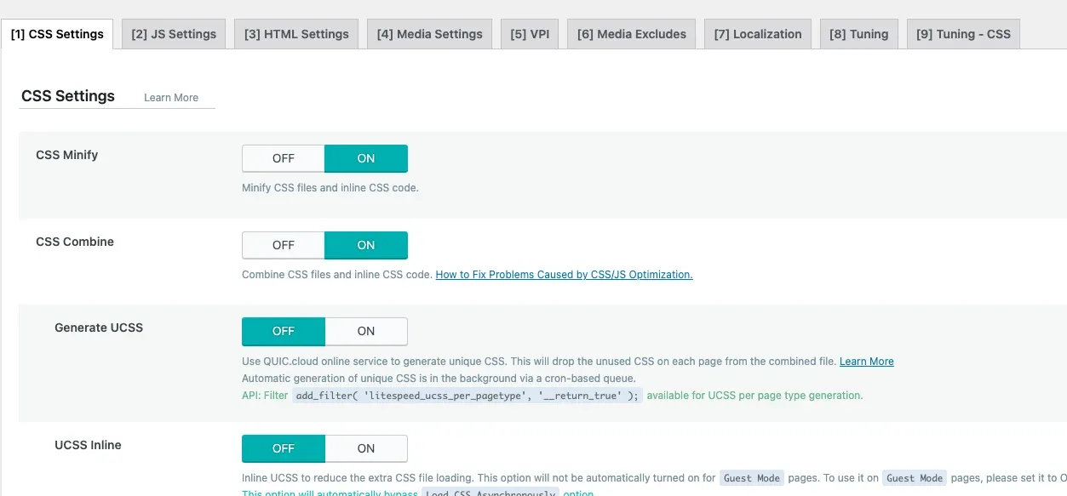Click the Generate UCSS setting label
The height and width of the screenshot is (496, 1067).
pyautogui.click(x=99, y=328)
